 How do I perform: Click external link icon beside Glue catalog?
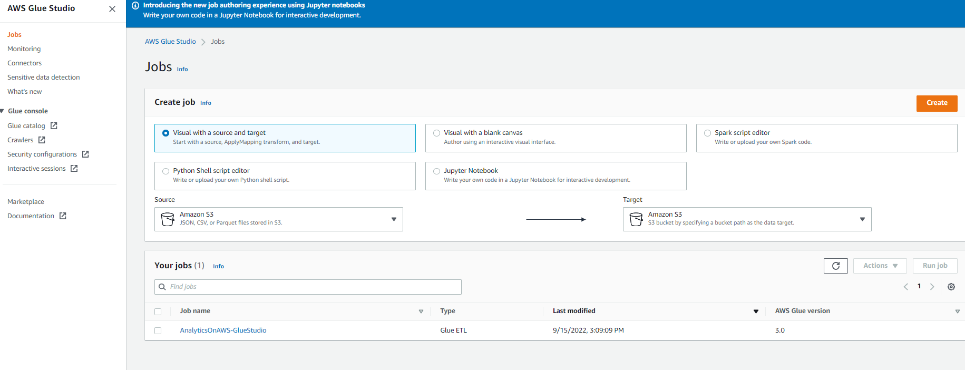pos(54,125)
